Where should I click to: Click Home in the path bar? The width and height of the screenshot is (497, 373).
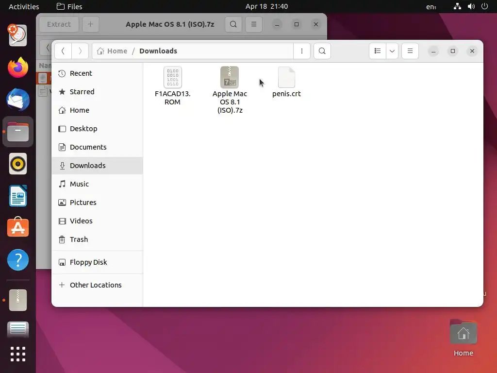click(112, 51)
